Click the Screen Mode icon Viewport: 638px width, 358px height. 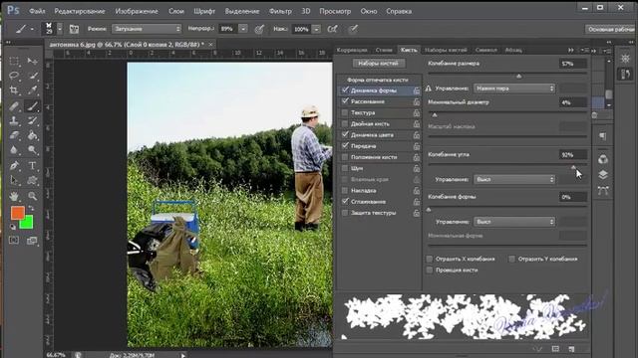coord(32,241)
